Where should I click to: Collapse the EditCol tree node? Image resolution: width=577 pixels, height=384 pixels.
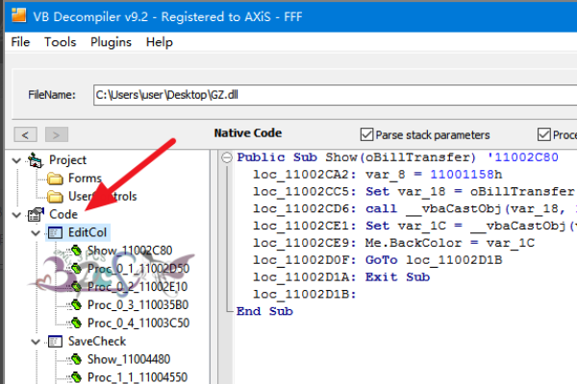(36, 232)
